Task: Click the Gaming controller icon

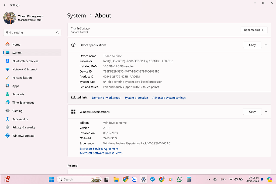Action: coord(7,111)
